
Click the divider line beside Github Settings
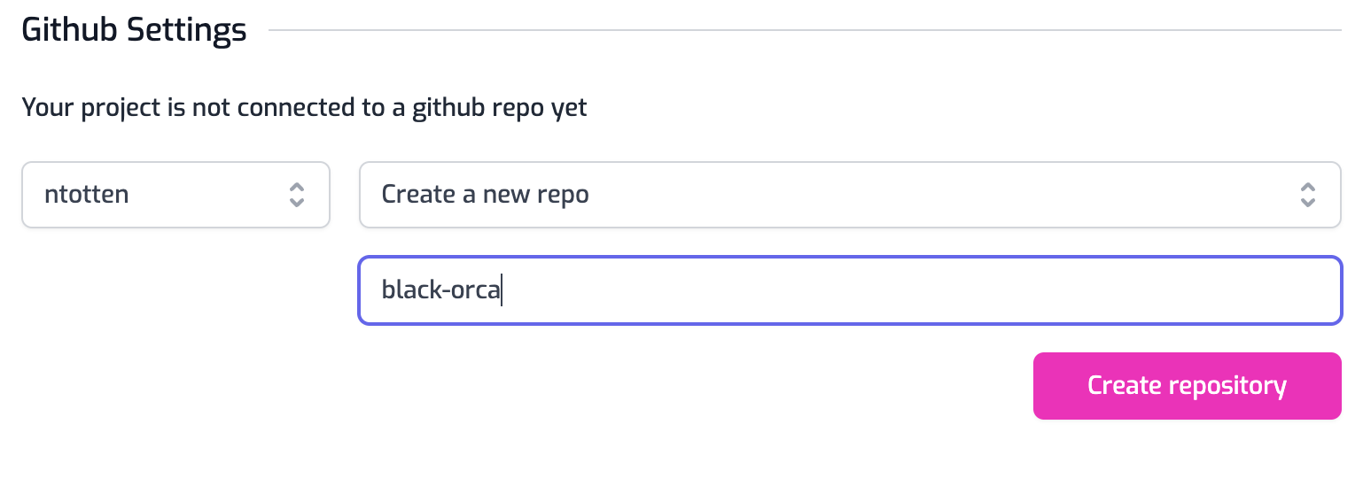click(x=805, y=31)
